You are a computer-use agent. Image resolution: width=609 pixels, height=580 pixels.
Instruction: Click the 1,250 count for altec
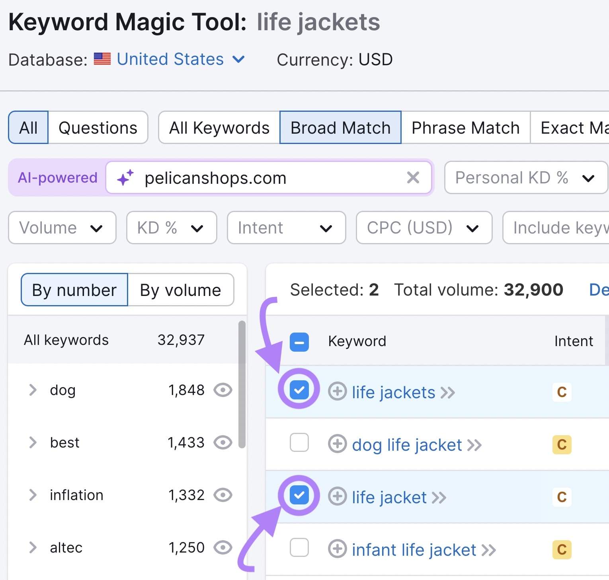pos(186,547)
